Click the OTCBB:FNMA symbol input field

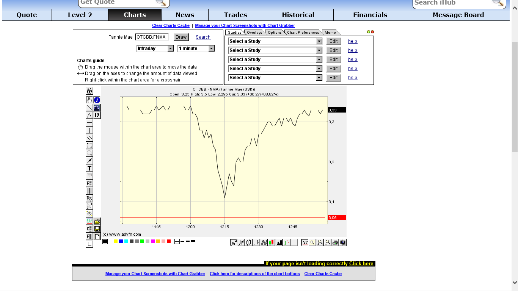[152, 37]
